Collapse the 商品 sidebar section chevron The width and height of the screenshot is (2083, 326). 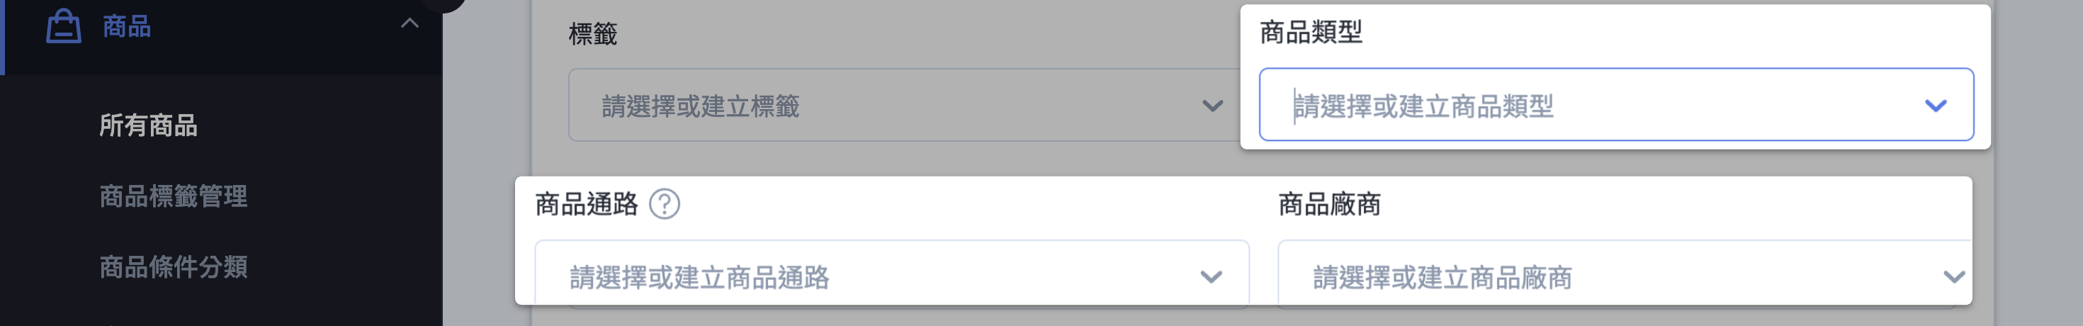coord(410,23)
